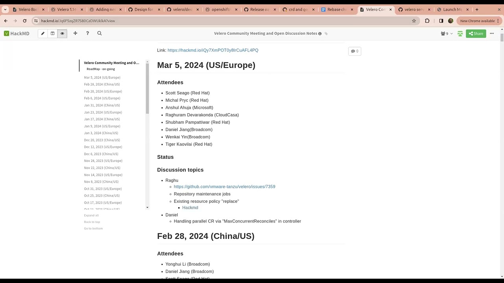The image size is (504, 283).
Task: Go forward in Chrome
Action: (15, 21)
